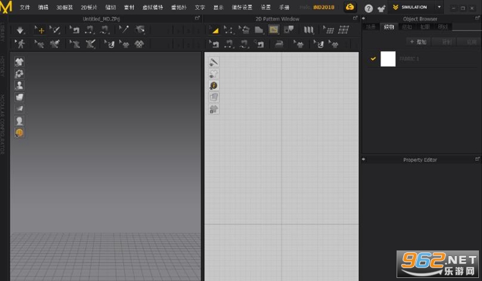482x281 pixels.
Task: Select the 3D Select/Move tool
Action: coord(40,30)
